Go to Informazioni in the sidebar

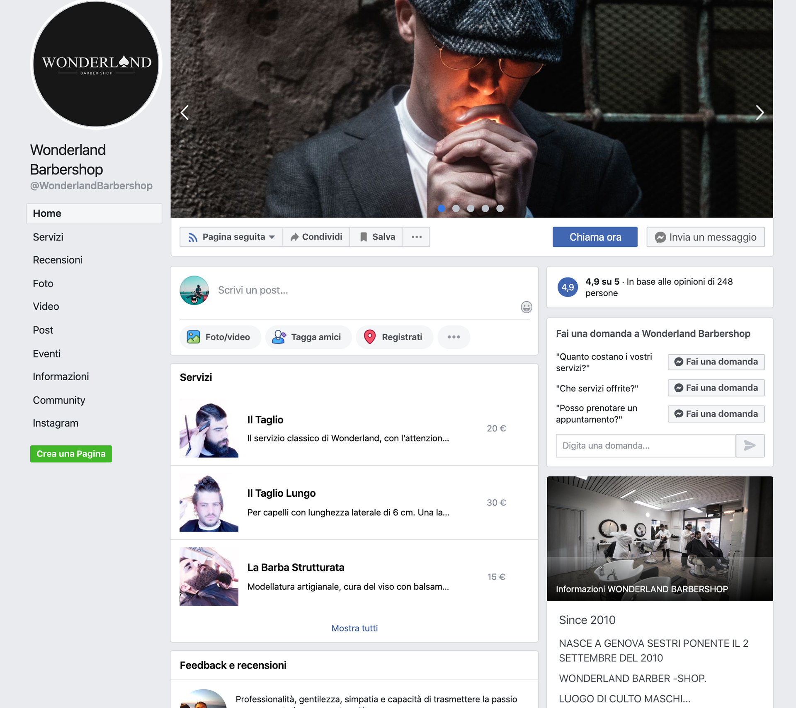coord(61,377)
